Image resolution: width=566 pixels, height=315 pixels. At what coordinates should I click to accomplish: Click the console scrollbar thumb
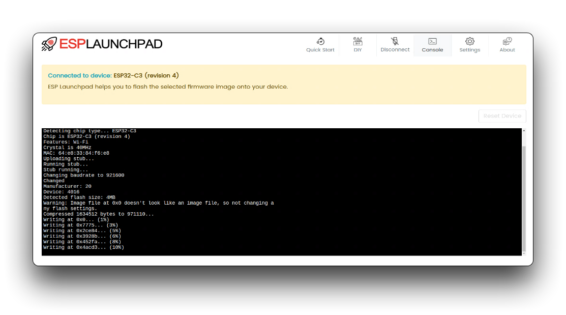point(524,198)
